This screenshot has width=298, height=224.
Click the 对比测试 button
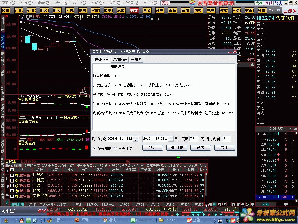tap(177, 148)
